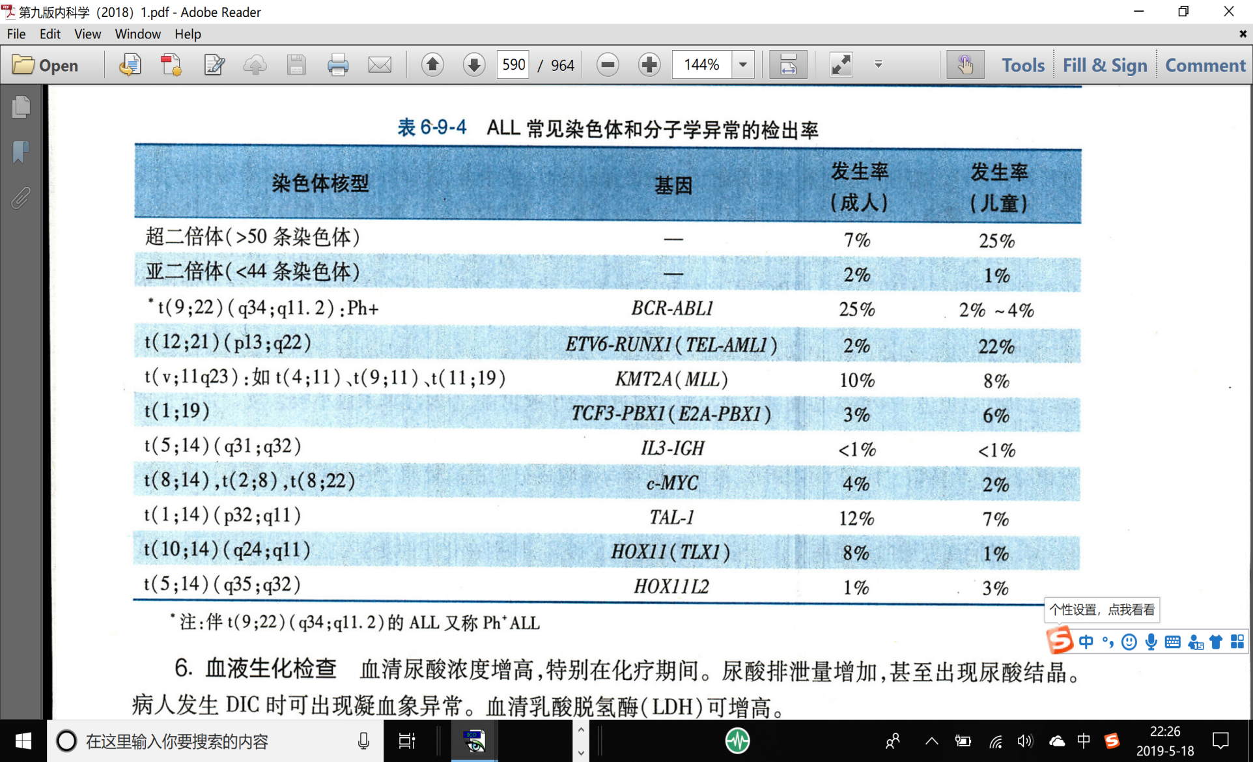Go to next page with down arrow
This screenshot has height=762, width=1253.
[473, 65]
